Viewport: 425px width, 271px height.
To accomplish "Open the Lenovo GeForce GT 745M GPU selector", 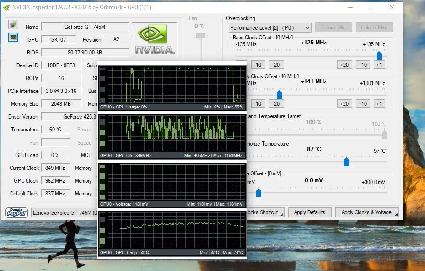I will tap(64, 213).
